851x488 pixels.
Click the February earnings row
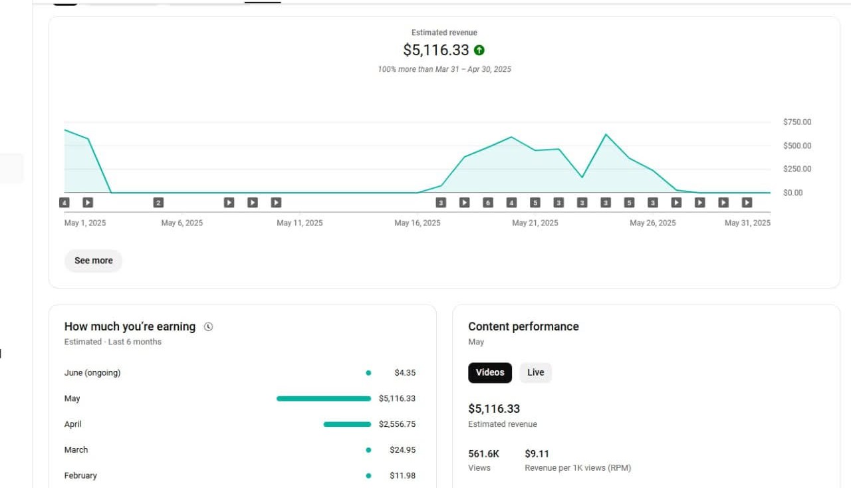[x=80, y=475]
